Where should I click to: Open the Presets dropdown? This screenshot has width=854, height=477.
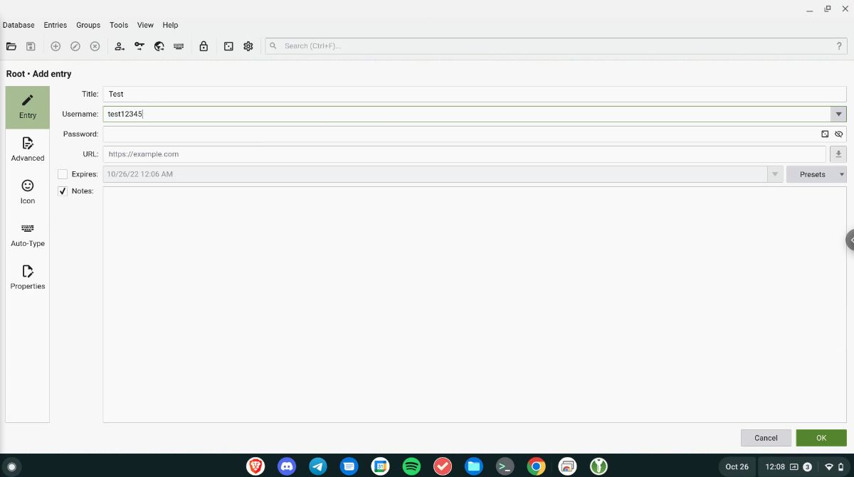[816, 174]
